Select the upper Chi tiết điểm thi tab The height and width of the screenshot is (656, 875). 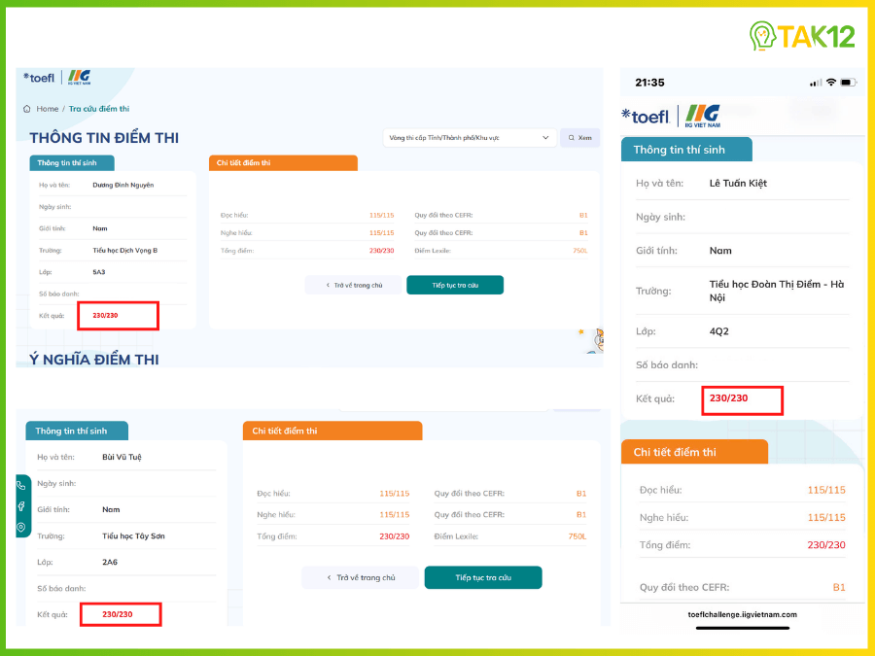coord(283,163)
